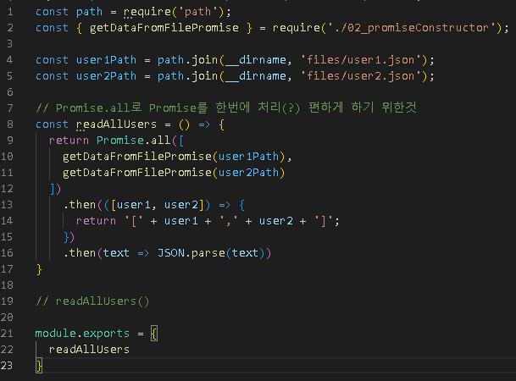
Task: Click 'path' constant name on line 1
Action: [89, 12]
